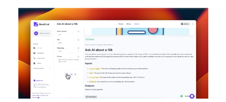Click the info icon beside Prompt
Screen dimensions: 226x102
79,56
